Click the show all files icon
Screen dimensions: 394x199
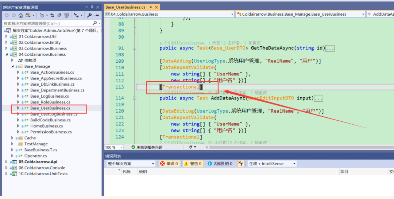[x=66, y=15]
